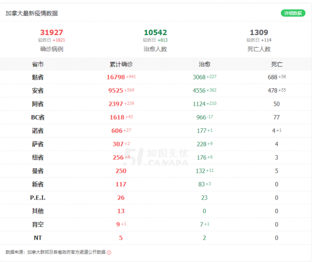This screenshot has height=262, width=312.
Task: Select the P.E.I. row label
Action: [38, 198]
